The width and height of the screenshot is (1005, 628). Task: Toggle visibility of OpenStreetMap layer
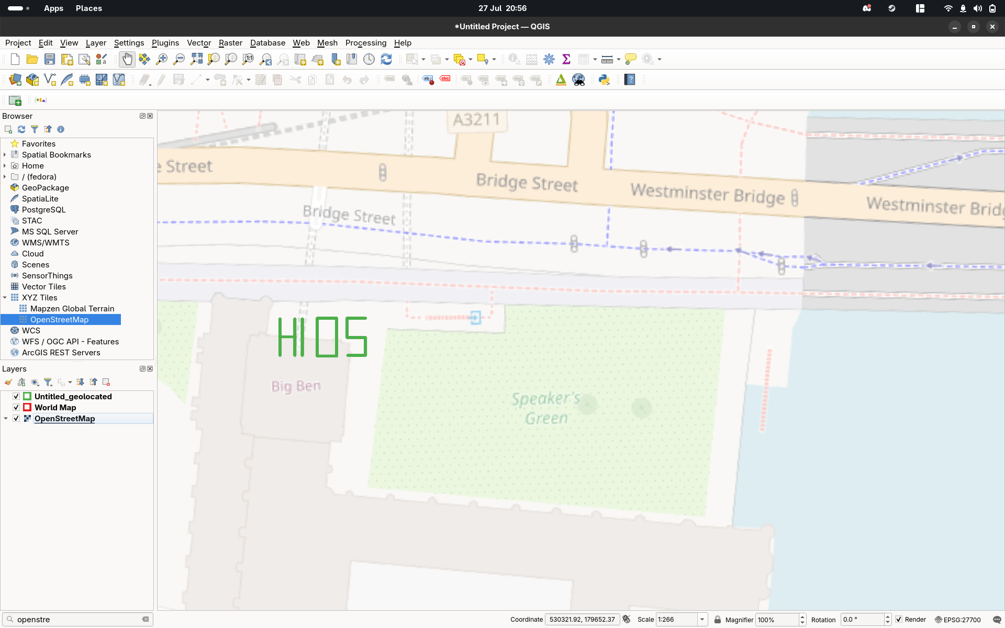pyautogui.click(x=16, y=419)
